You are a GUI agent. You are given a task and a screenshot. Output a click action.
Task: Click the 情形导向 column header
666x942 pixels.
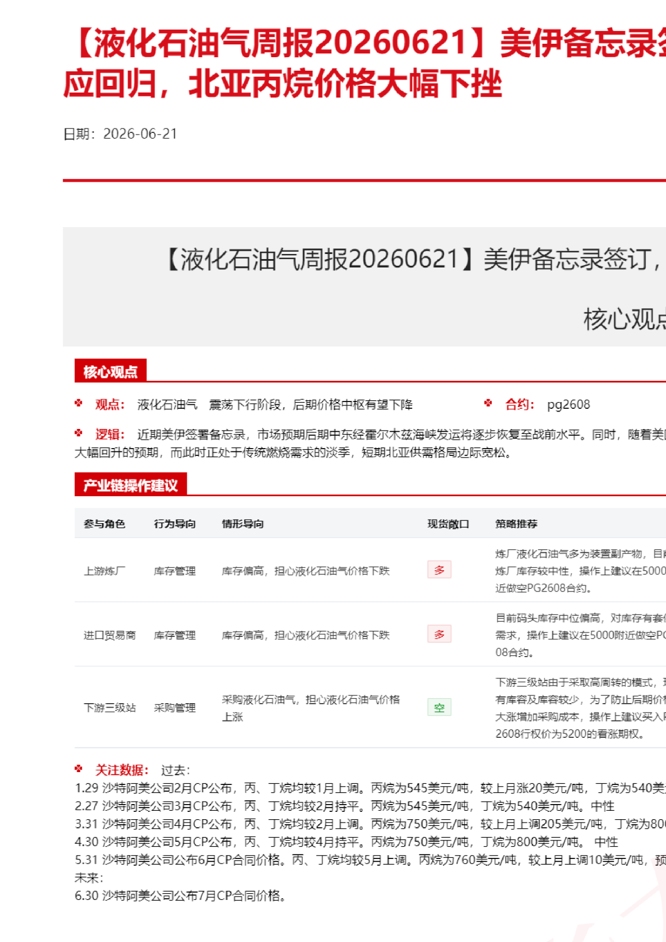pyautogui.click(x=243, y=524)
